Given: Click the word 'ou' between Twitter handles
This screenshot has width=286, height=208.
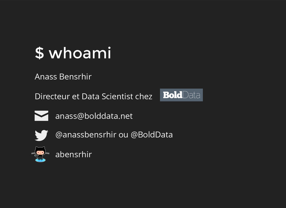Looking at the screenshot, I should (x=123, y=135).
